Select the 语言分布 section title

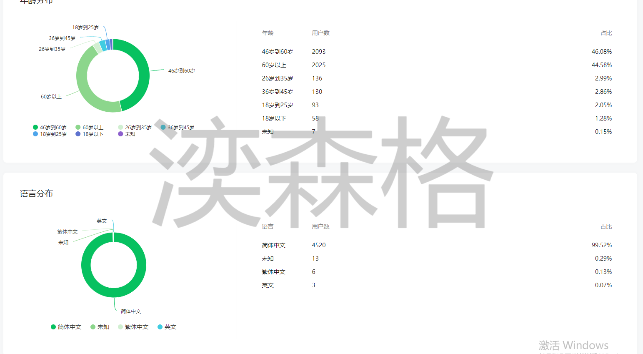(x=36, y=193)
